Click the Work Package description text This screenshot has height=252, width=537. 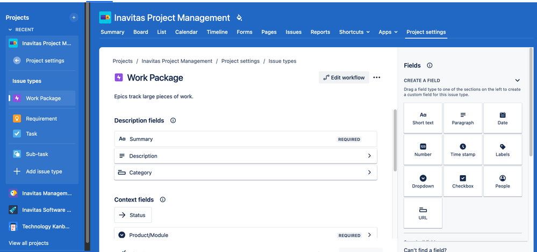point(154,97)
